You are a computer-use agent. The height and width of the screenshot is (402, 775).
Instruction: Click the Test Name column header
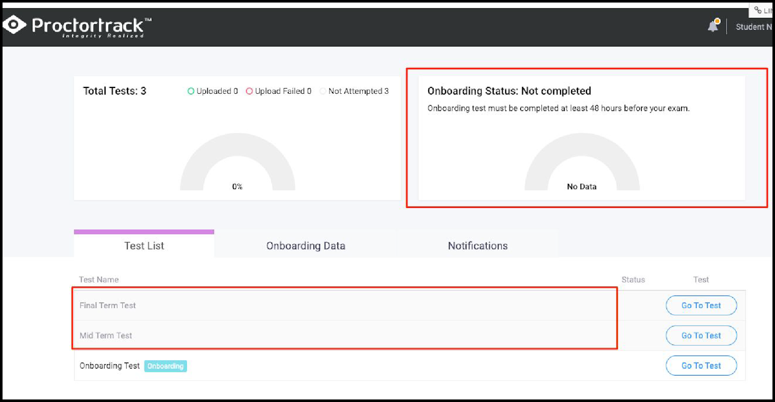(99, 280)
